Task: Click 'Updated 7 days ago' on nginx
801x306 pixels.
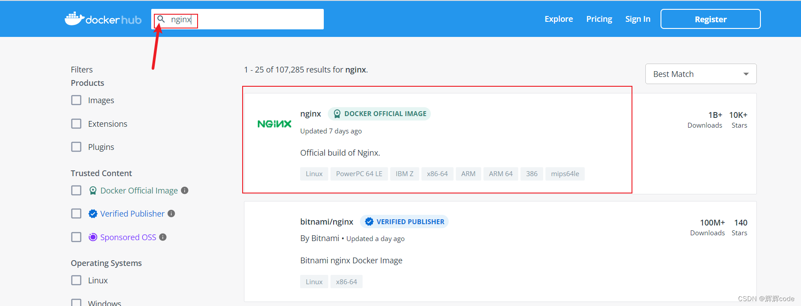Action: [331, 131]
